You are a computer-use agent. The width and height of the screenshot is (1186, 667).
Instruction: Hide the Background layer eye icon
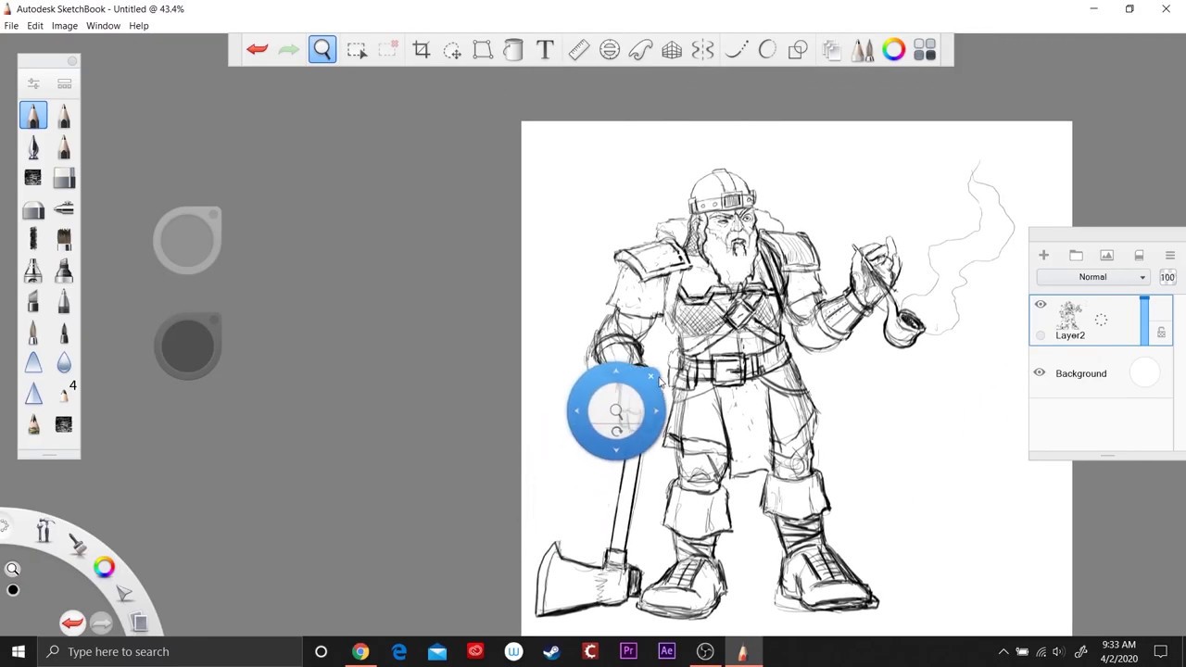(1040, 373)
